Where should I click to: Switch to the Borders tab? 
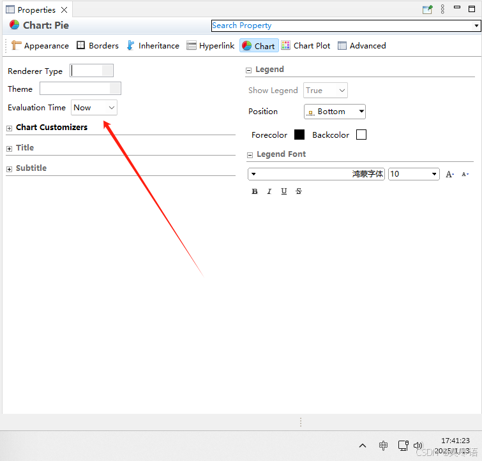tap(98, 46)
